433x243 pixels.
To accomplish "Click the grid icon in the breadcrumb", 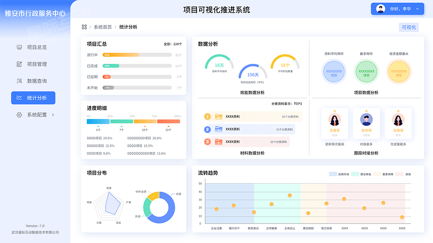I will click(84, 27).
